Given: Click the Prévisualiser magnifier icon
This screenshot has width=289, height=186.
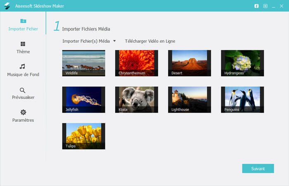Looking at the screenshot, I should click(22, 90).
